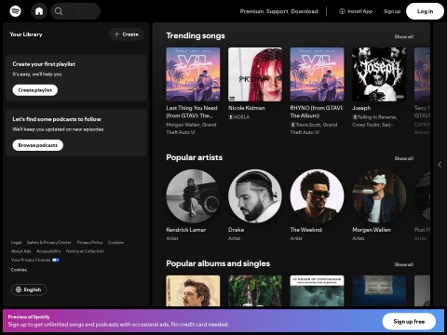Click the globe icon in language button

click(19, 289)
